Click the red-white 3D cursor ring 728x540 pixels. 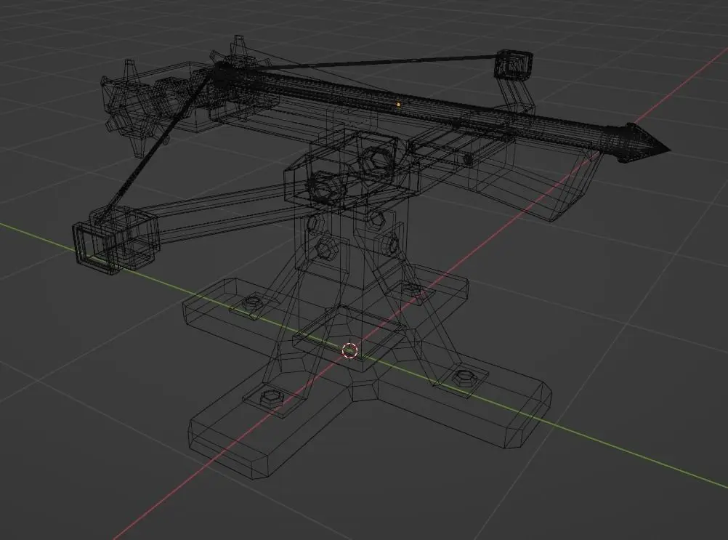point(349,350)
